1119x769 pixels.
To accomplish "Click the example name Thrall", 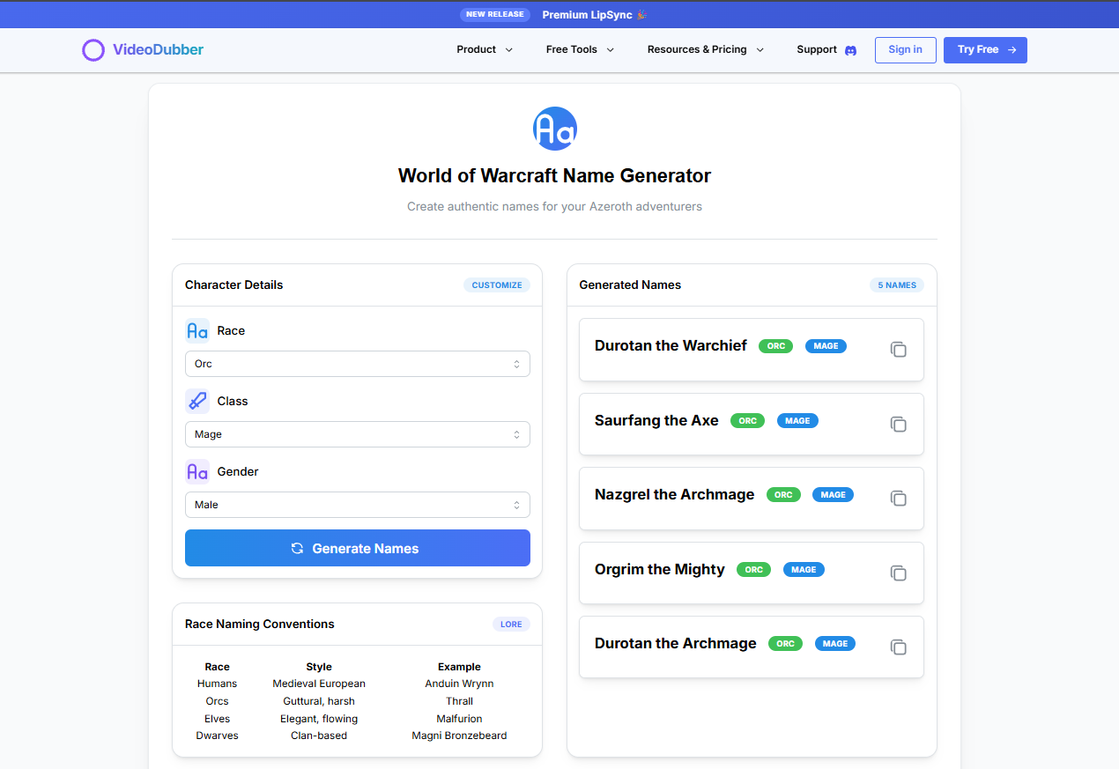I will (x=459, y=701).
